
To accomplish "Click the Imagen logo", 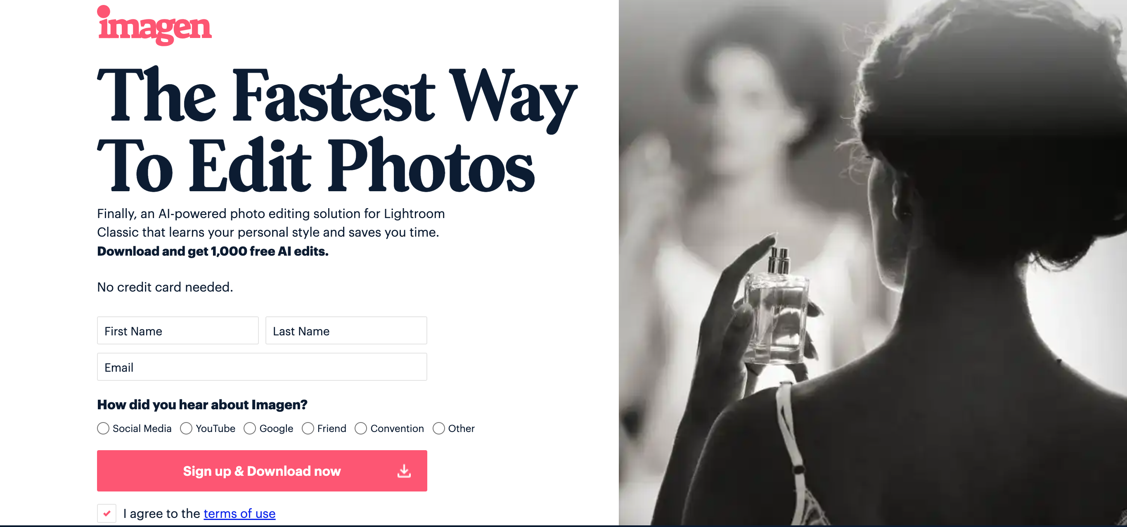I will pyautogui.click(x=154, y=25).
